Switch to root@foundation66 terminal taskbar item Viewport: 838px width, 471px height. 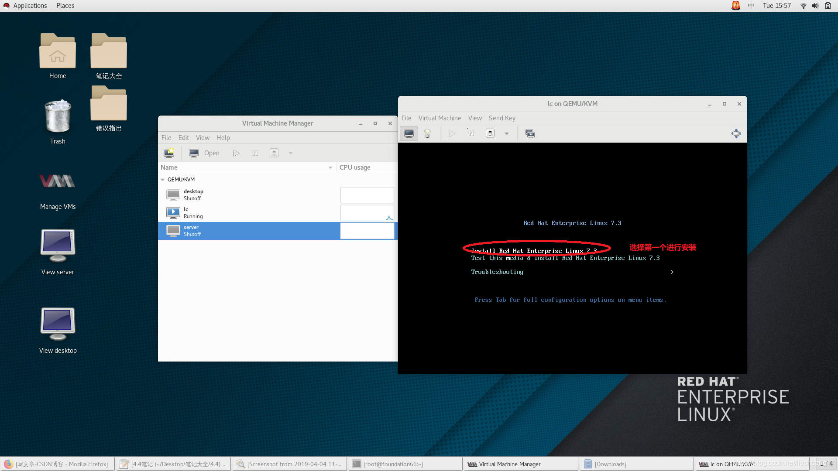405,464
